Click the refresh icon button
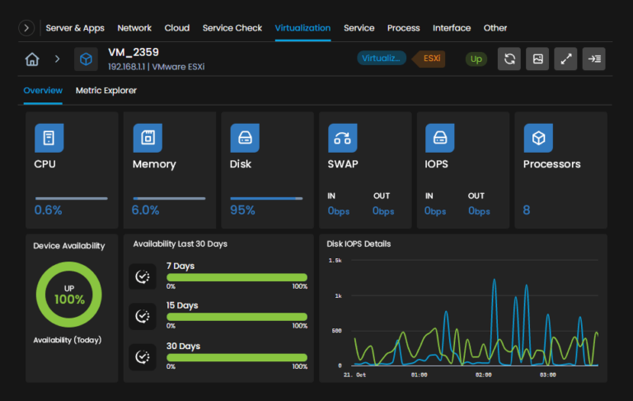Screen dimensions: 633x401 coord(509,59)
